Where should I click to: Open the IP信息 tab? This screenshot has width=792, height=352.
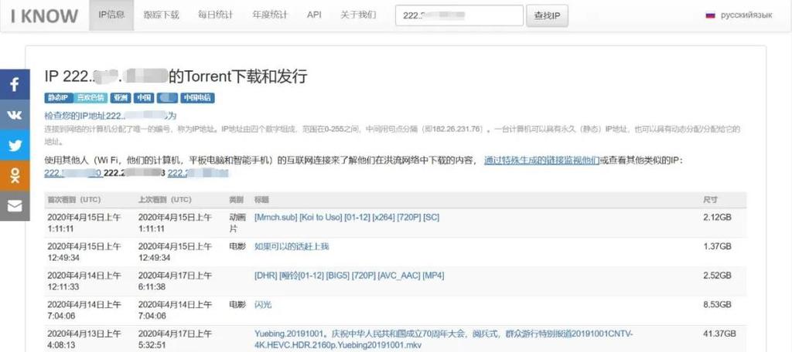111,15
